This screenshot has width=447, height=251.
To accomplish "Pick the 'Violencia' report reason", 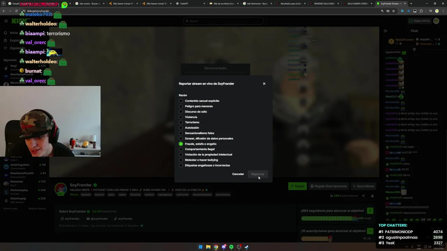I will 189,117.
